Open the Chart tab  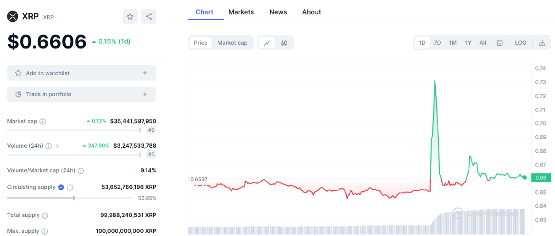tap(205, 12)
